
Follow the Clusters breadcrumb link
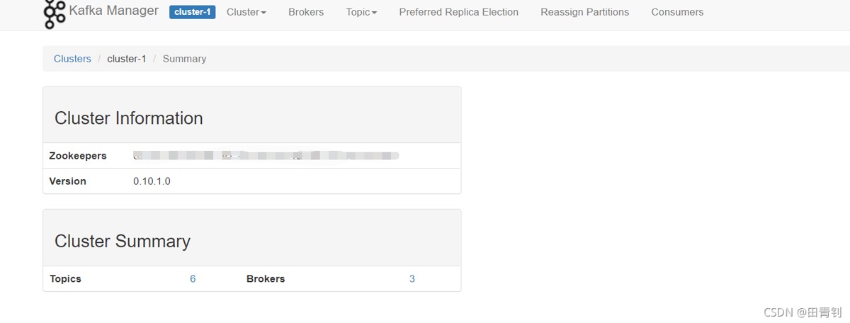[x=72, y=59]
